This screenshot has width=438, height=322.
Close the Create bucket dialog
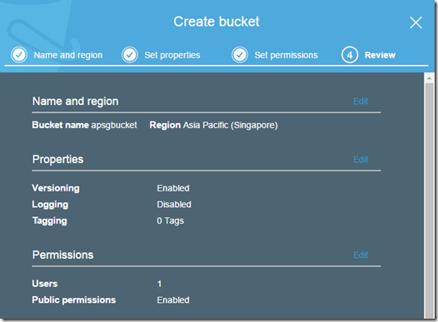(x=416, y=22)
